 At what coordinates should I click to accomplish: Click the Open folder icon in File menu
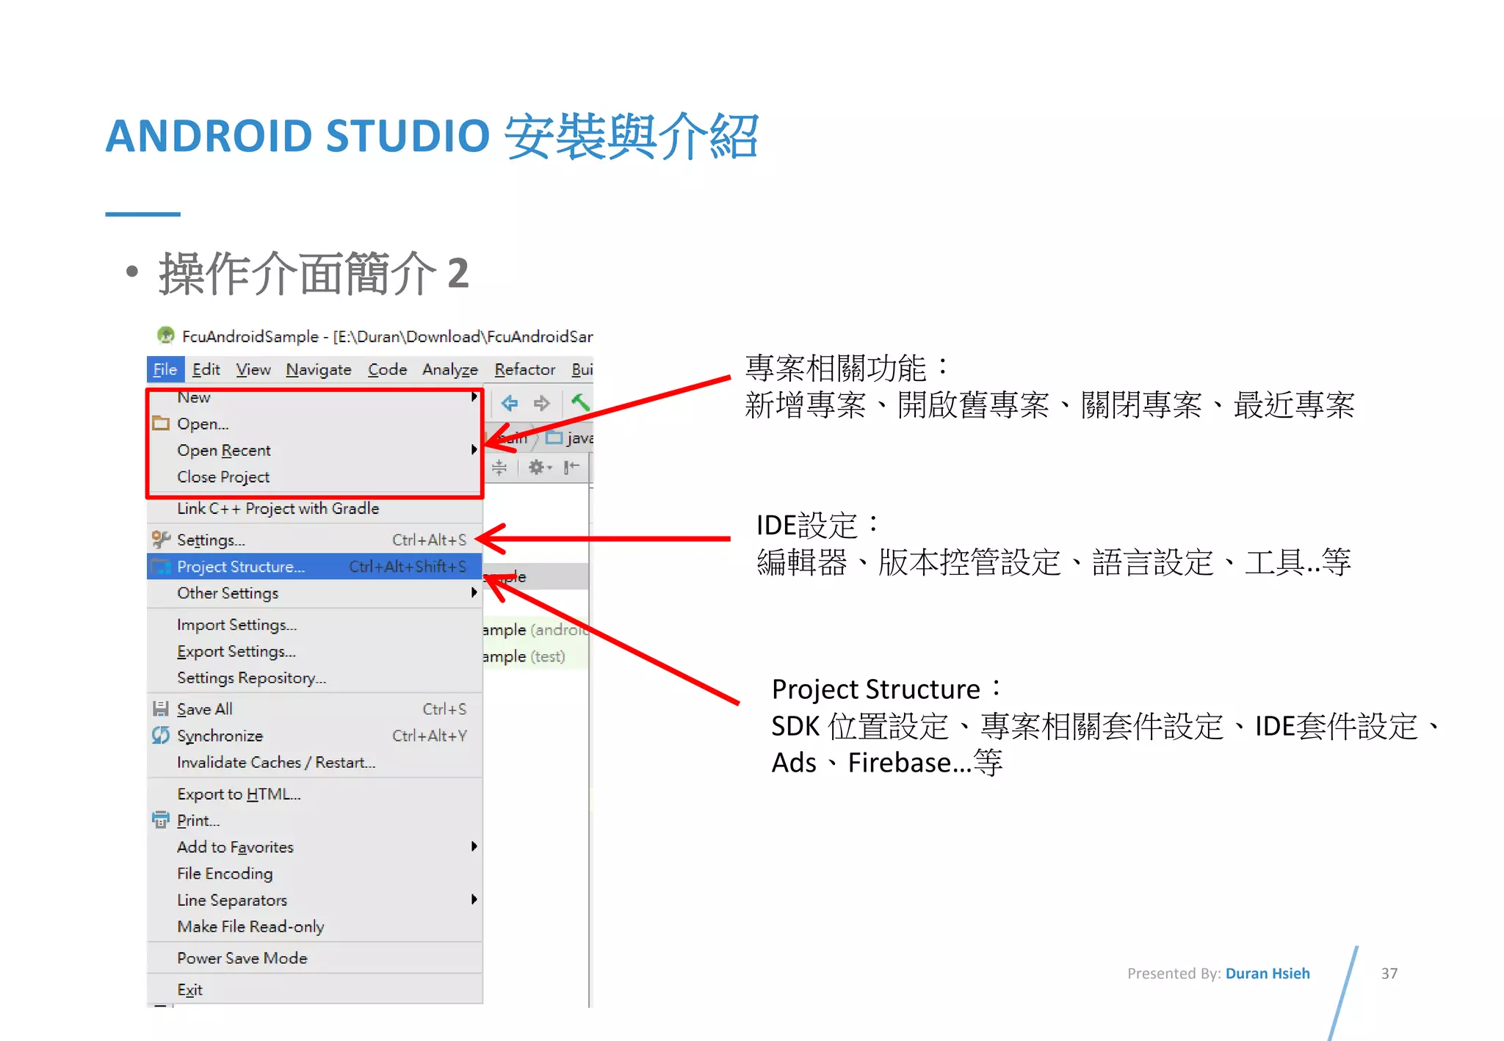[x=161, y=424]
